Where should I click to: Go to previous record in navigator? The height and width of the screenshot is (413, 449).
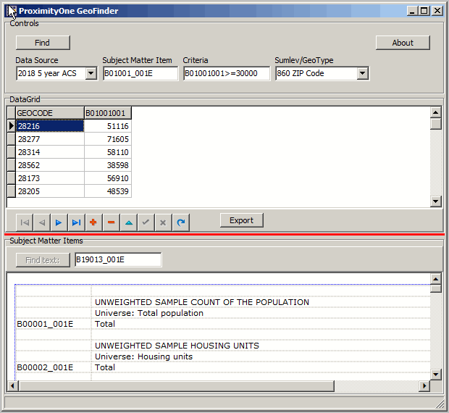[42, 222]
